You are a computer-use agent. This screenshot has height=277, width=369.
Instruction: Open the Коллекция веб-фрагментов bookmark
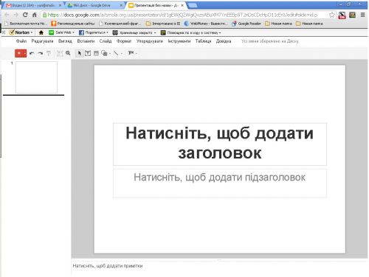tap(120, 24)
